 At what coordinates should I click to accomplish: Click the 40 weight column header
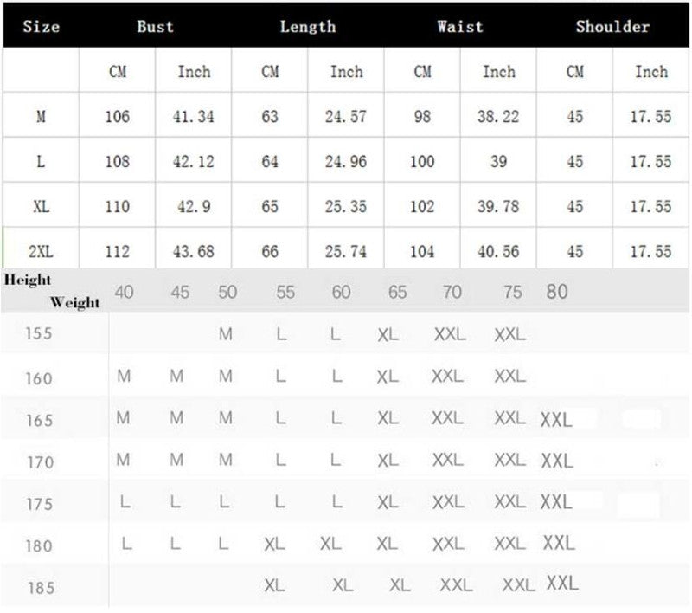point(125,293)
